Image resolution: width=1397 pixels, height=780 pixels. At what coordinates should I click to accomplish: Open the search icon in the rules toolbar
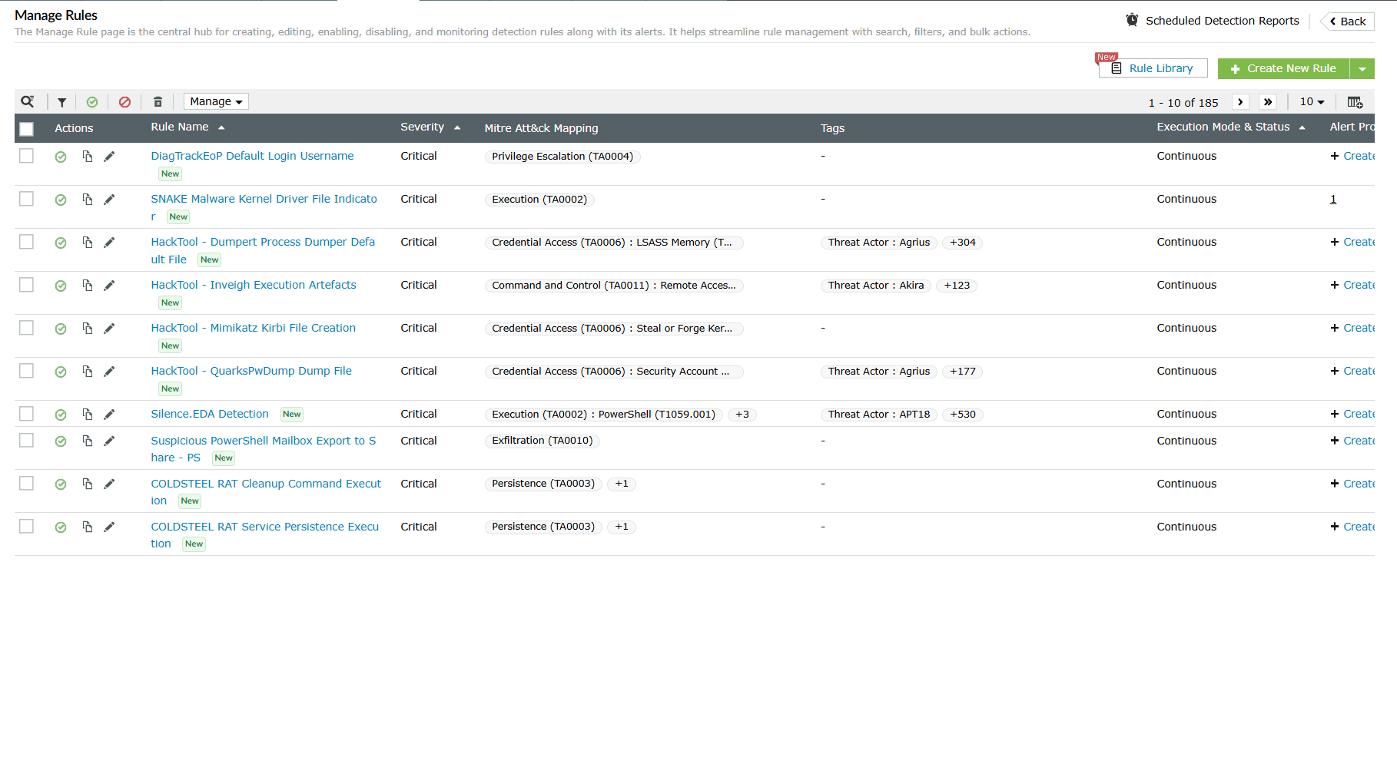click(x=28, y=101)
